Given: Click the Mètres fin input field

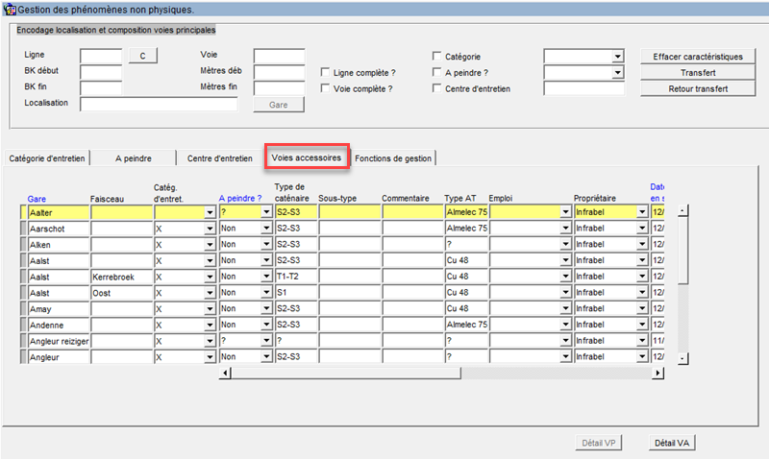Looking at the screenshot, I should 280,88.
